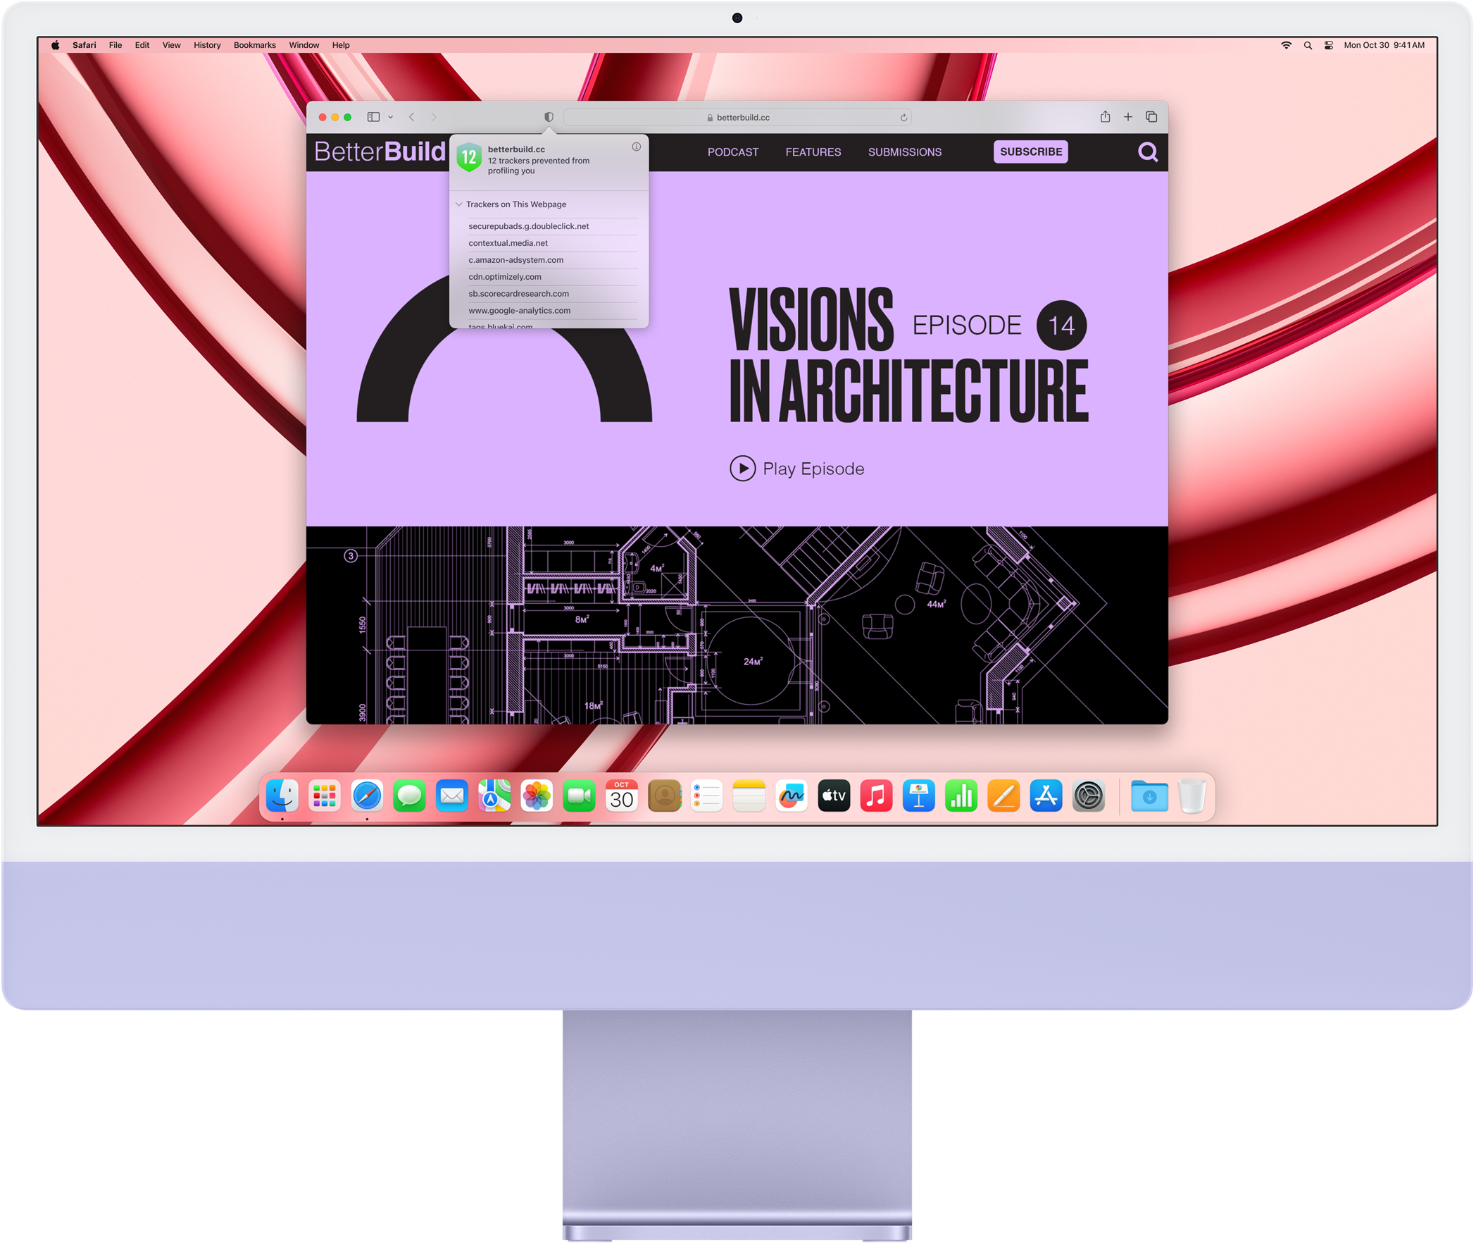Open App Store from the Dock
This screenshot has height=1243, width=1476.
point(1046,796)
